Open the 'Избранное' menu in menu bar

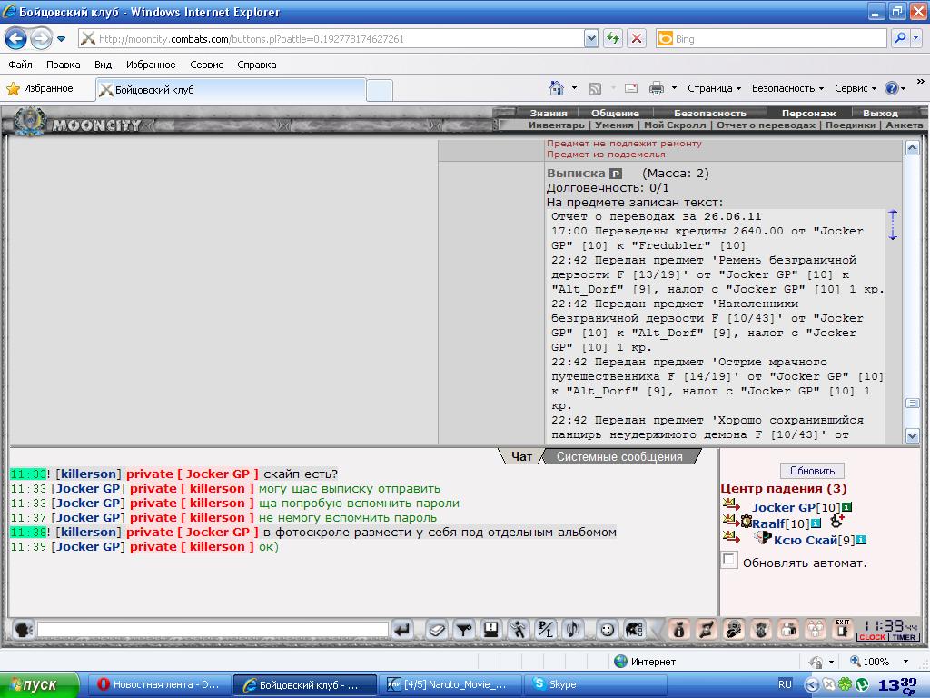[151, 65]
